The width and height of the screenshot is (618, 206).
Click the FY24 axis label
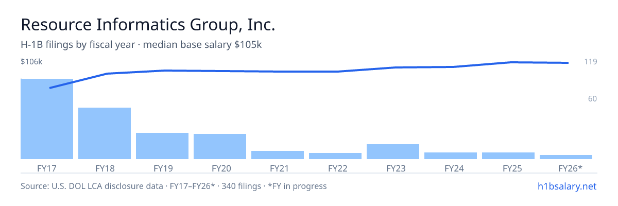[x=451, y=168]
